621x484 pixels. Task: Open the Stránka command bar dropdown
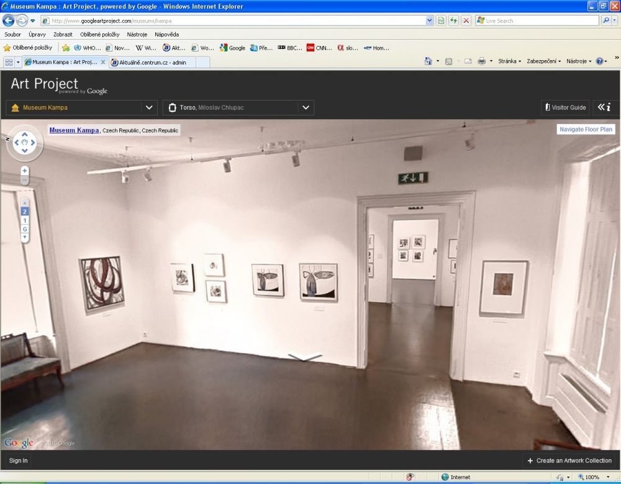coord(509,61)
